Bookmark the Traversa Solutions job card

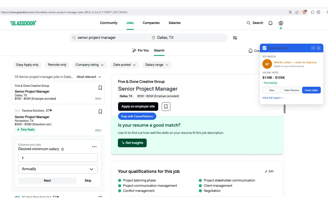tap(100, 112)
